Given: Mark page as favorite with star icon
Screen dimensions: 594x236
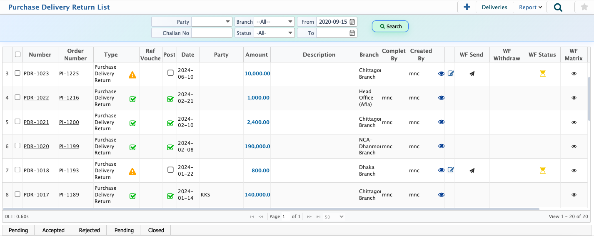Looking at the screenshot, I should [x=584, y=7].
